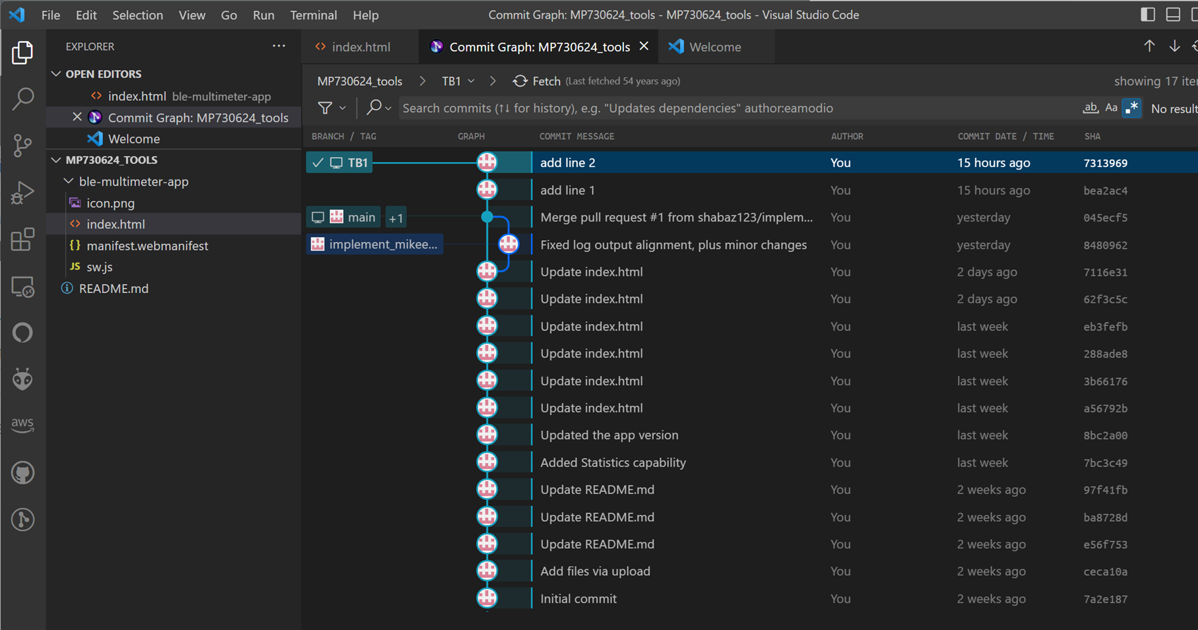Toggle primary sidebar layout icon
This screenshot has width=1198, height=630.
tap(1148, 15)
